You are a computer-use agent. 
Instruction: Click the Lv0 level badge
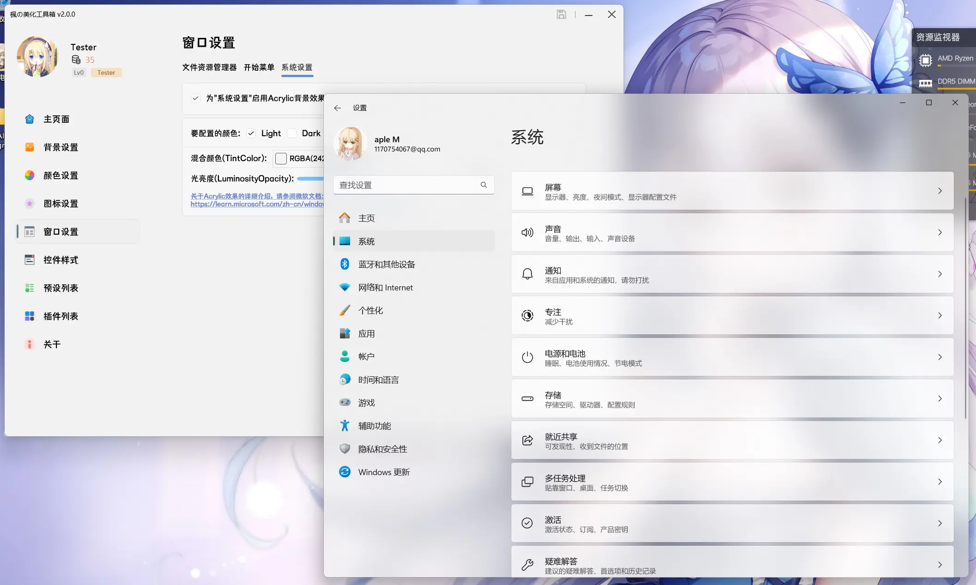[79, 72]
